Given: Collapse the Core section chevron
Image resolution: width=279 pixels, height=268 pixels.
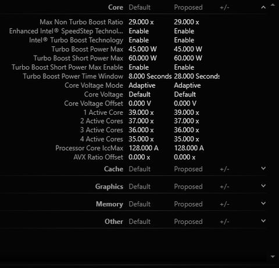Looking at the screenshot, I should (x=263, y=8).
